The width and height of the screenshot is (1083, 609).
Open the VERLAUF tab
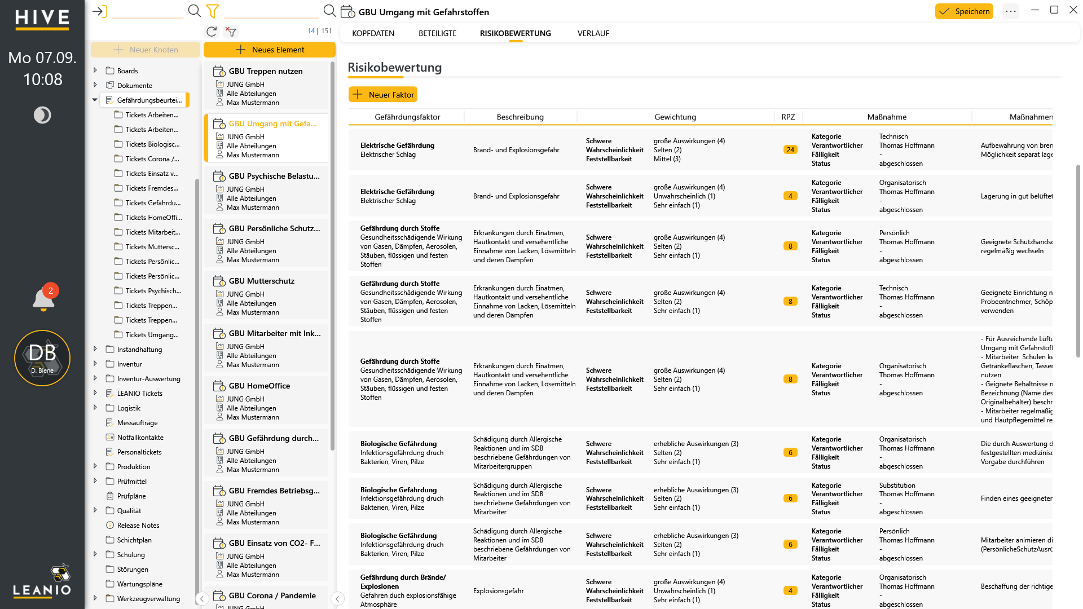[593, 33]
